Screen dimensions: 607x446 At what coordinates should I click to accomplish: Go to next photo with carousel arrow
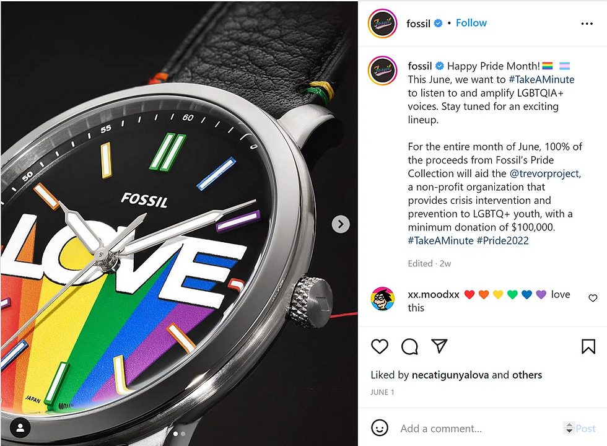[341, 224]
